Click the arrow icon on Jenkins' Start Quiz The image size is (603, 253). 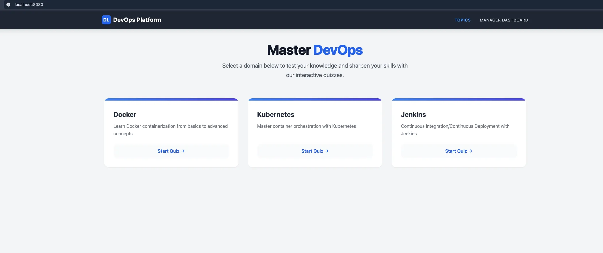(470, 151)
